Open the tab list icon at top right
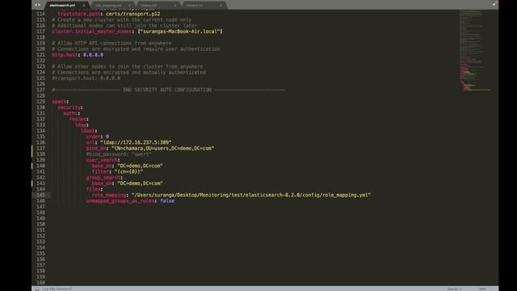The image size is (517, 291). 494,4
